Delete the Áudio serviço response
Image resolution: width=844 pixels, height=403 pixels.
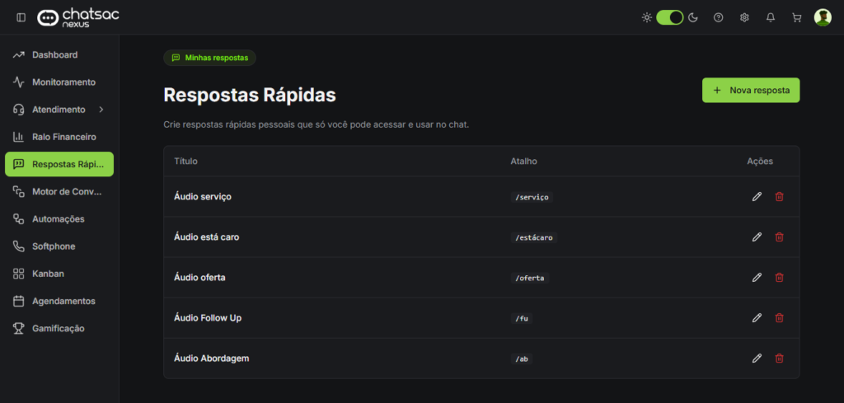pyautogui.click(x=779, y=197)
